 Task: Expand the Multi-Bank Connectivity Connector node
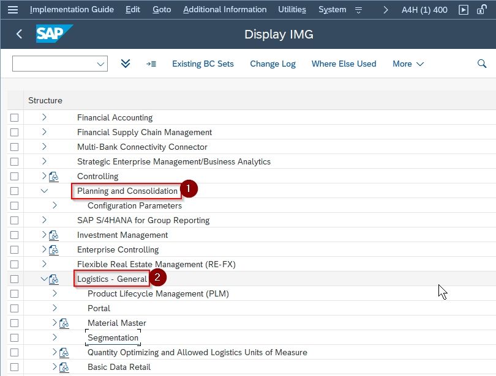pos(44,147)
